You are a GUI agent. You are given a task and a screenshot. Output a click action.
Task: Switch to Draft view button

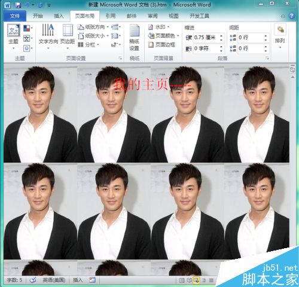point(212,280)
